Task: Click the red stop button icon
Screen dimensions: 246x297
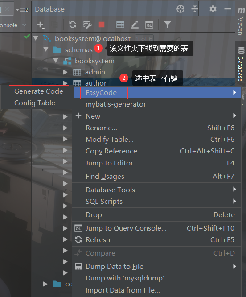Action: pyautogui.click(x=102, y=25)
